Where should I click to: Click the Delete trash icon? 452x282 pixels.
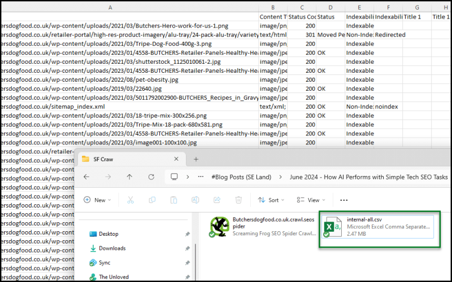click(238, 200)
